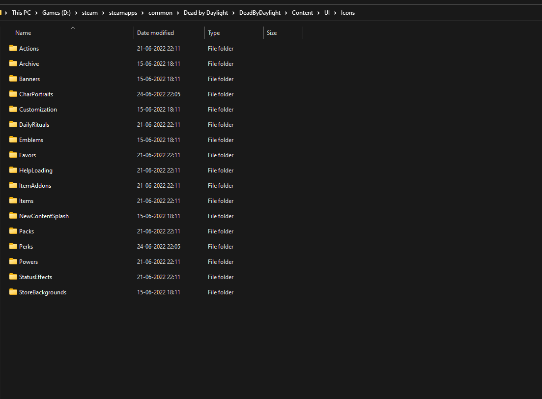The image size is (542, 399).
Task: Select the StatusEffects folder name
Action: (x=35, y=277)
